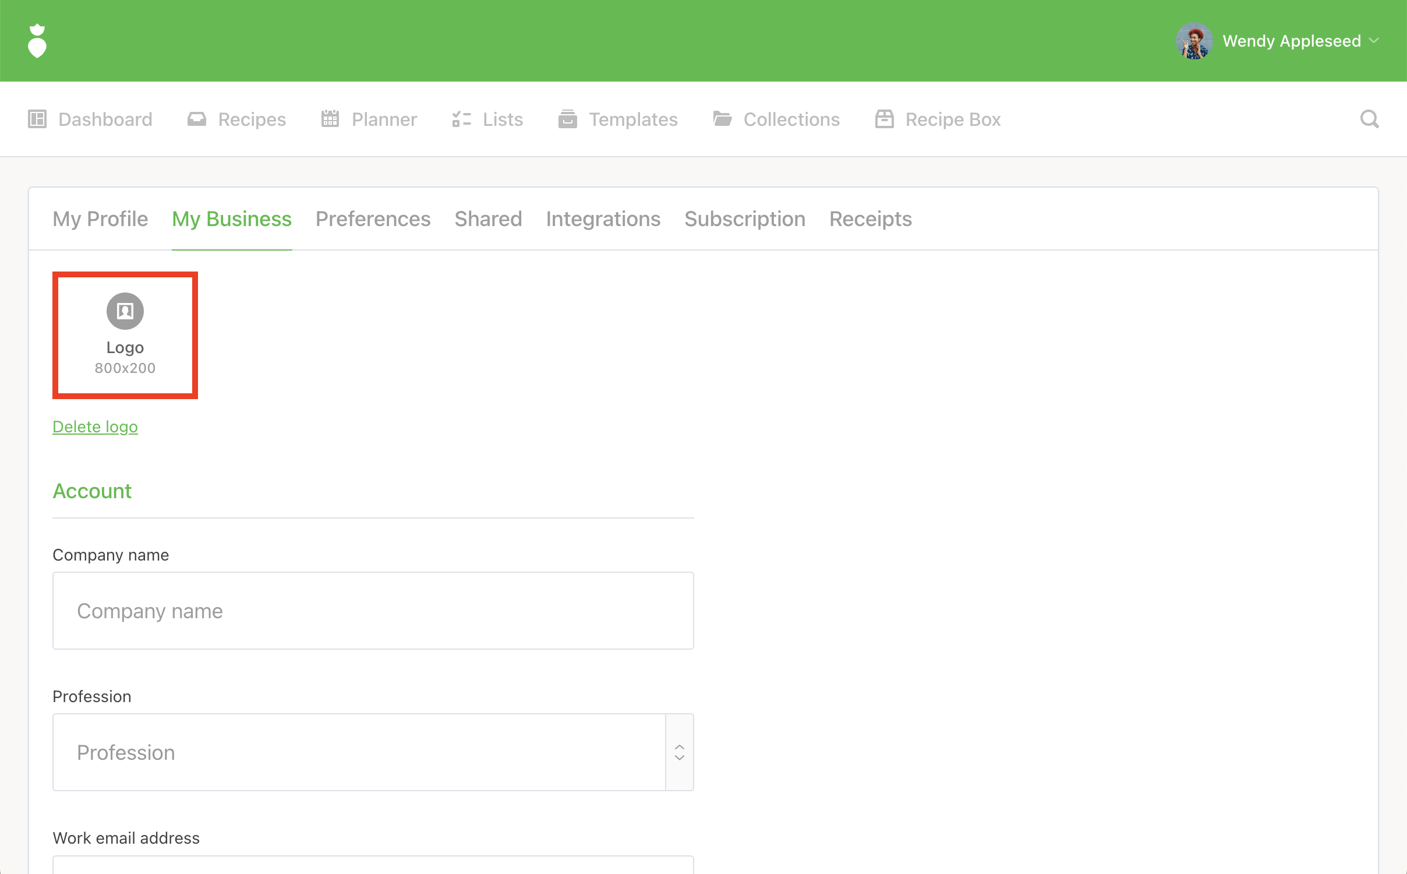Focus the Company name input field
The height and width of the screenshot is (874, 1407).
pyautogui.click(x=373, y=611)
